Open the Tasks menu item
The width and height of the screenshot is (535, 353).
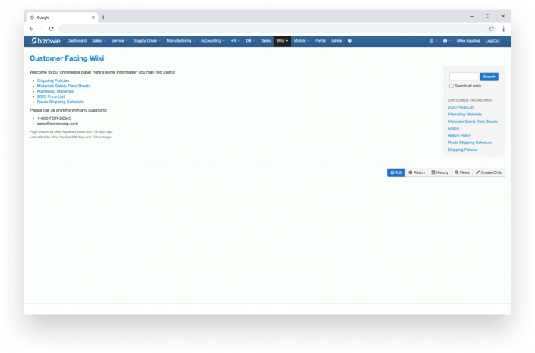click(266, 41)
